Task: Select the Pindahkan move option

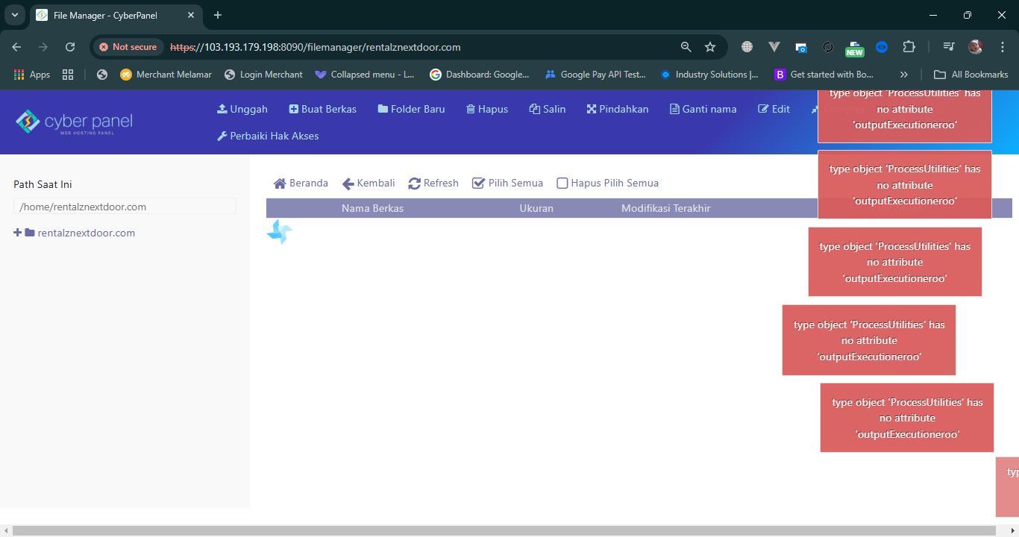Action: tap(618, 109)
